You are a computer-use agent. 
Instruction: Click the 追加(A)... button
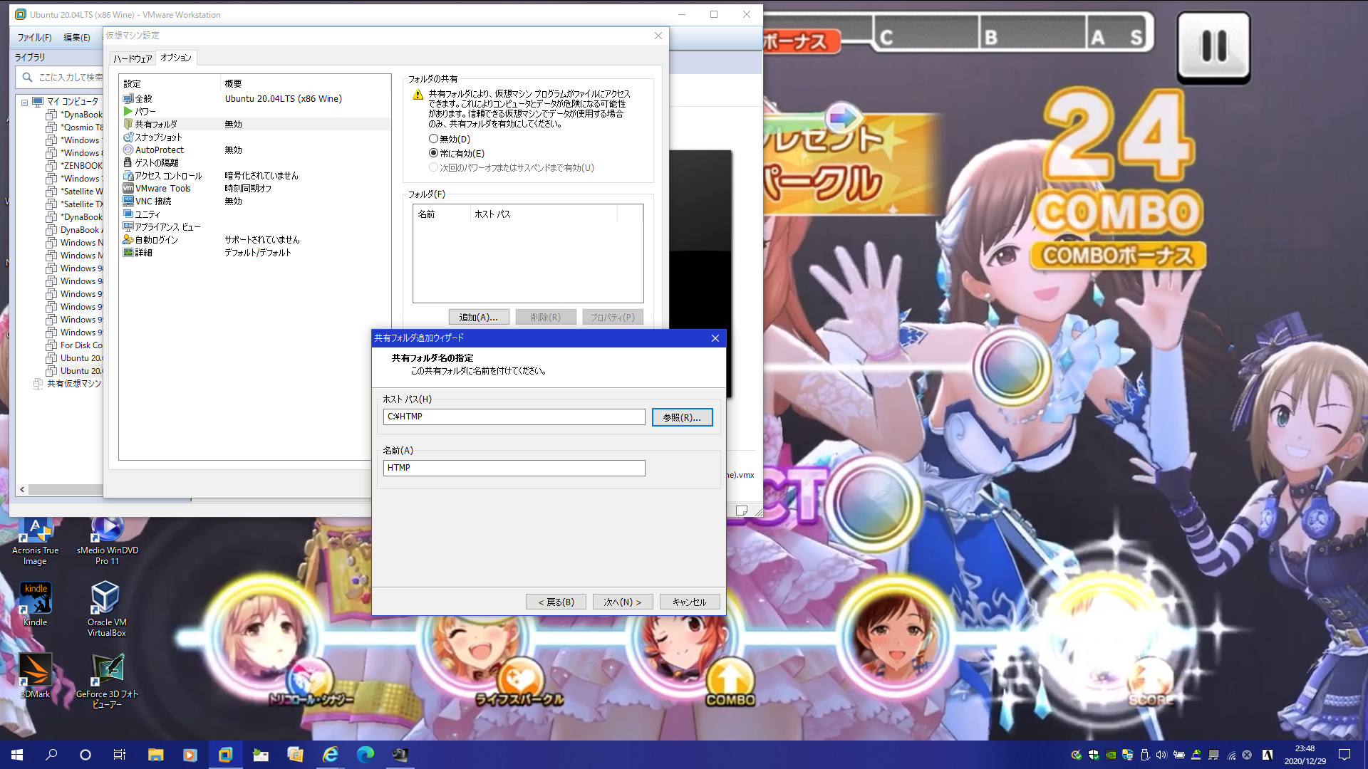click(478, 317)
